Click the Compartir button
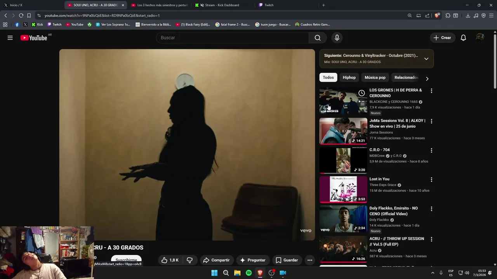The width and height of the screenshot is (497, 279). [216, 260]
